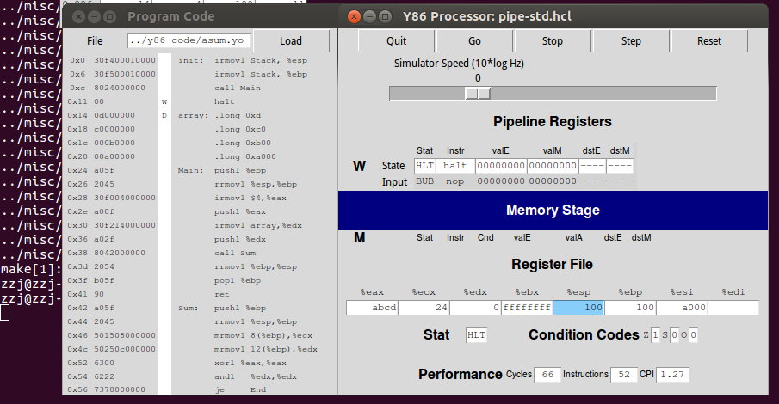Close the Y86 Processor window
Viewport: 779px width, 404px height.
(x=354, y=17)
